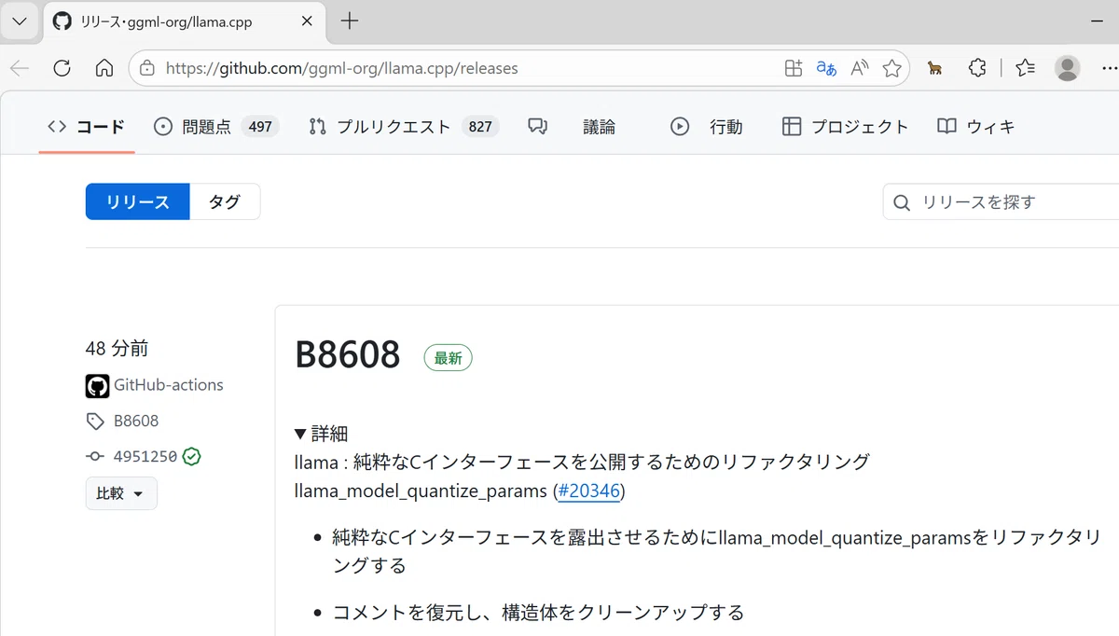Click the github.com address bar URL
1119x636 pixels.
click(341, 68)
